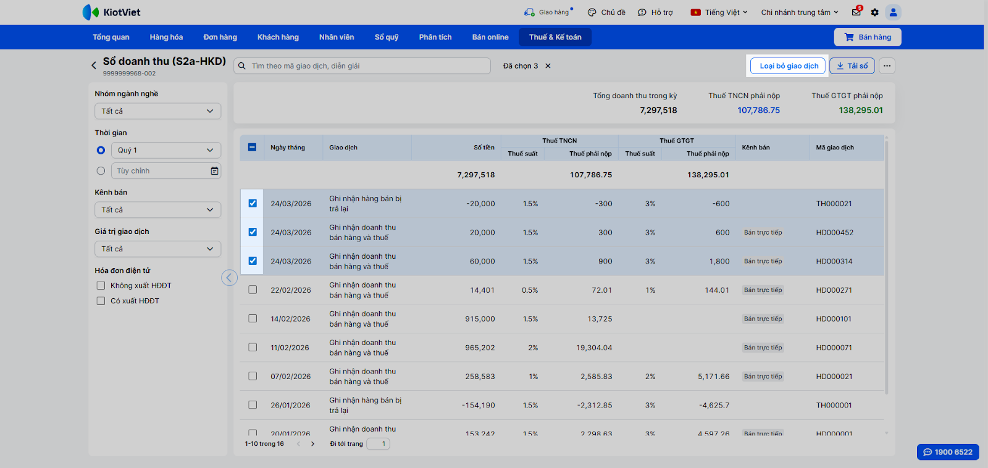Screen dimensions: 988x468
Task: Select the Tùy chỉnh time radio button
Action: coord(101,171)
